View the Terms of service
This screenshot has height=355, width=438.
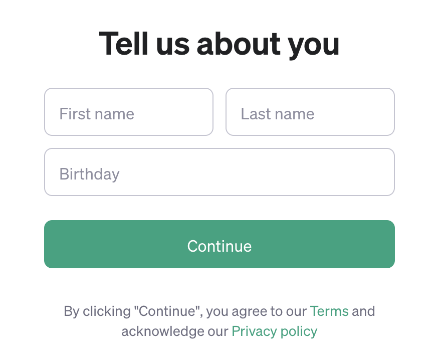pos(329,311)
